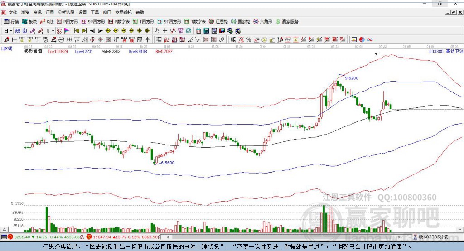The height and width of the screenshot is (251, 464).
Task: Click the black left arrow icon
Action: [92, 31]
